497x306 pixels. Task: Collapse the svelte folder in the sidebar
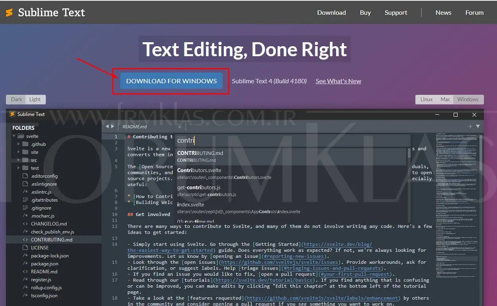click(x=14, y=136)
